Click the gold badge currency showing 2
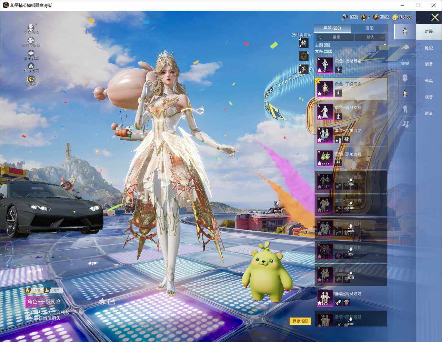The width and height of the screenshot is (442, 342). click(x=363, y=17)
